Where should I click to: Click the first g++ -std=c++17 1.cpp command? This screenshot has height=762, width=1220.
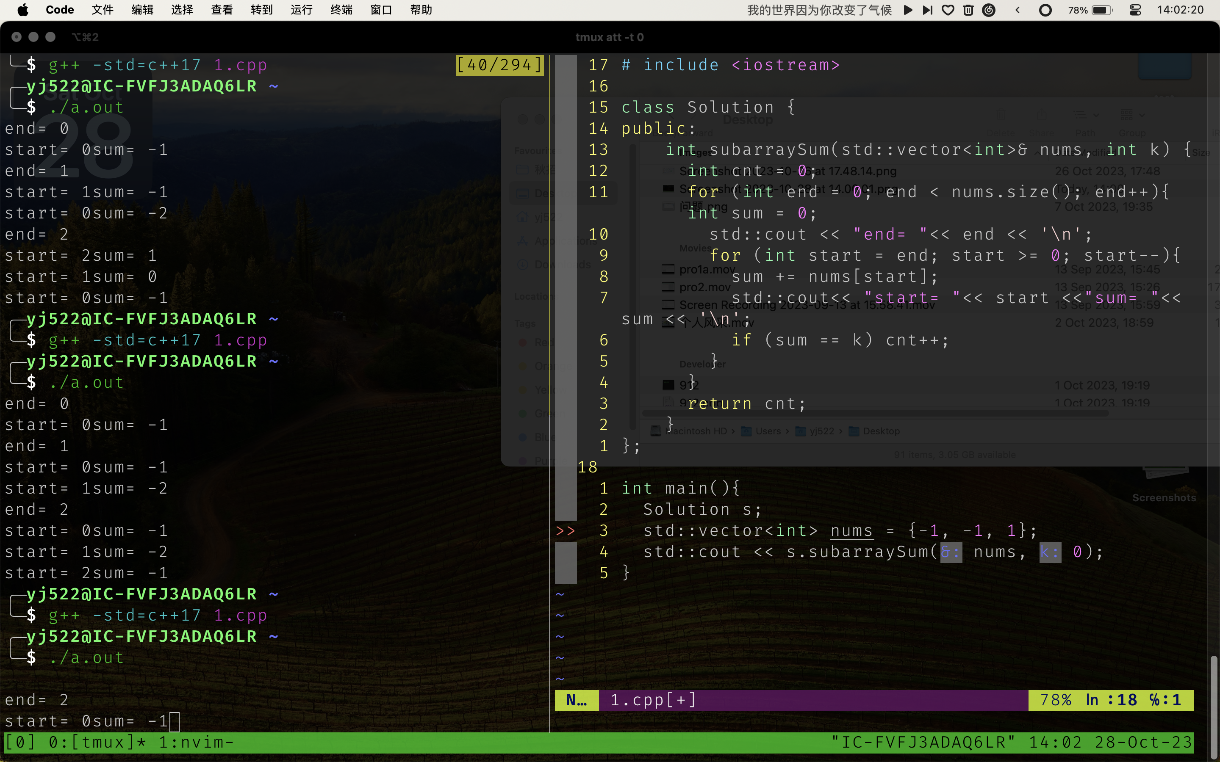click(158, 65)
